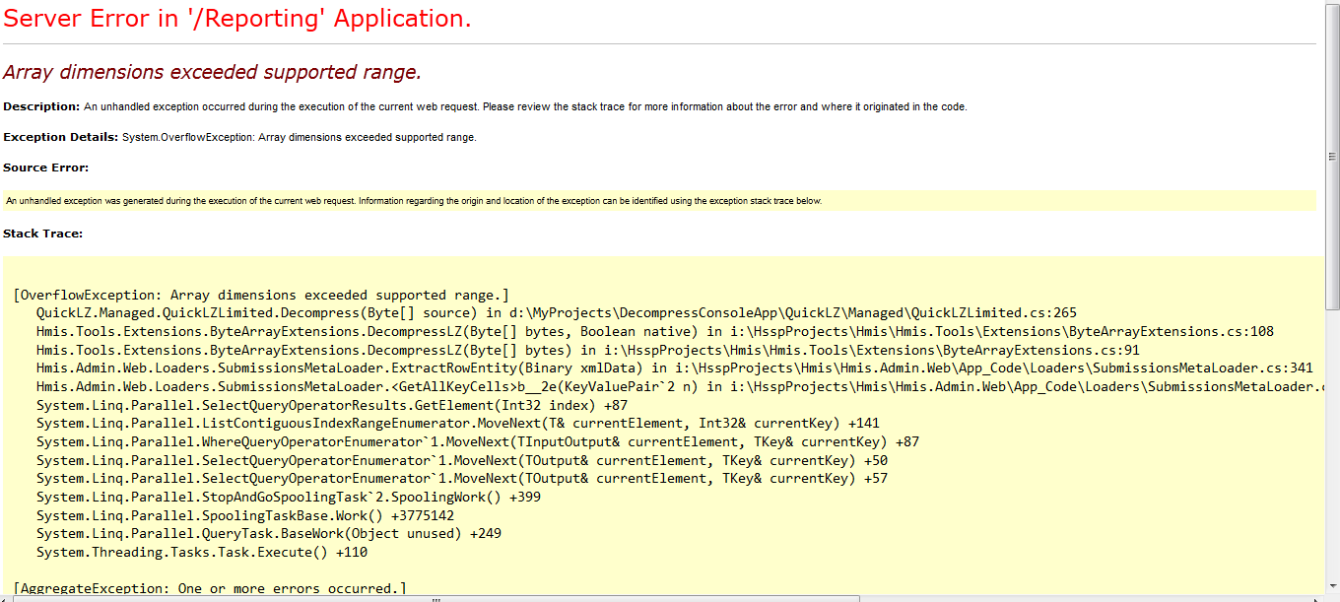Click the "[OverflowException: Array dimensions...]" trace line

coord(261,295)
